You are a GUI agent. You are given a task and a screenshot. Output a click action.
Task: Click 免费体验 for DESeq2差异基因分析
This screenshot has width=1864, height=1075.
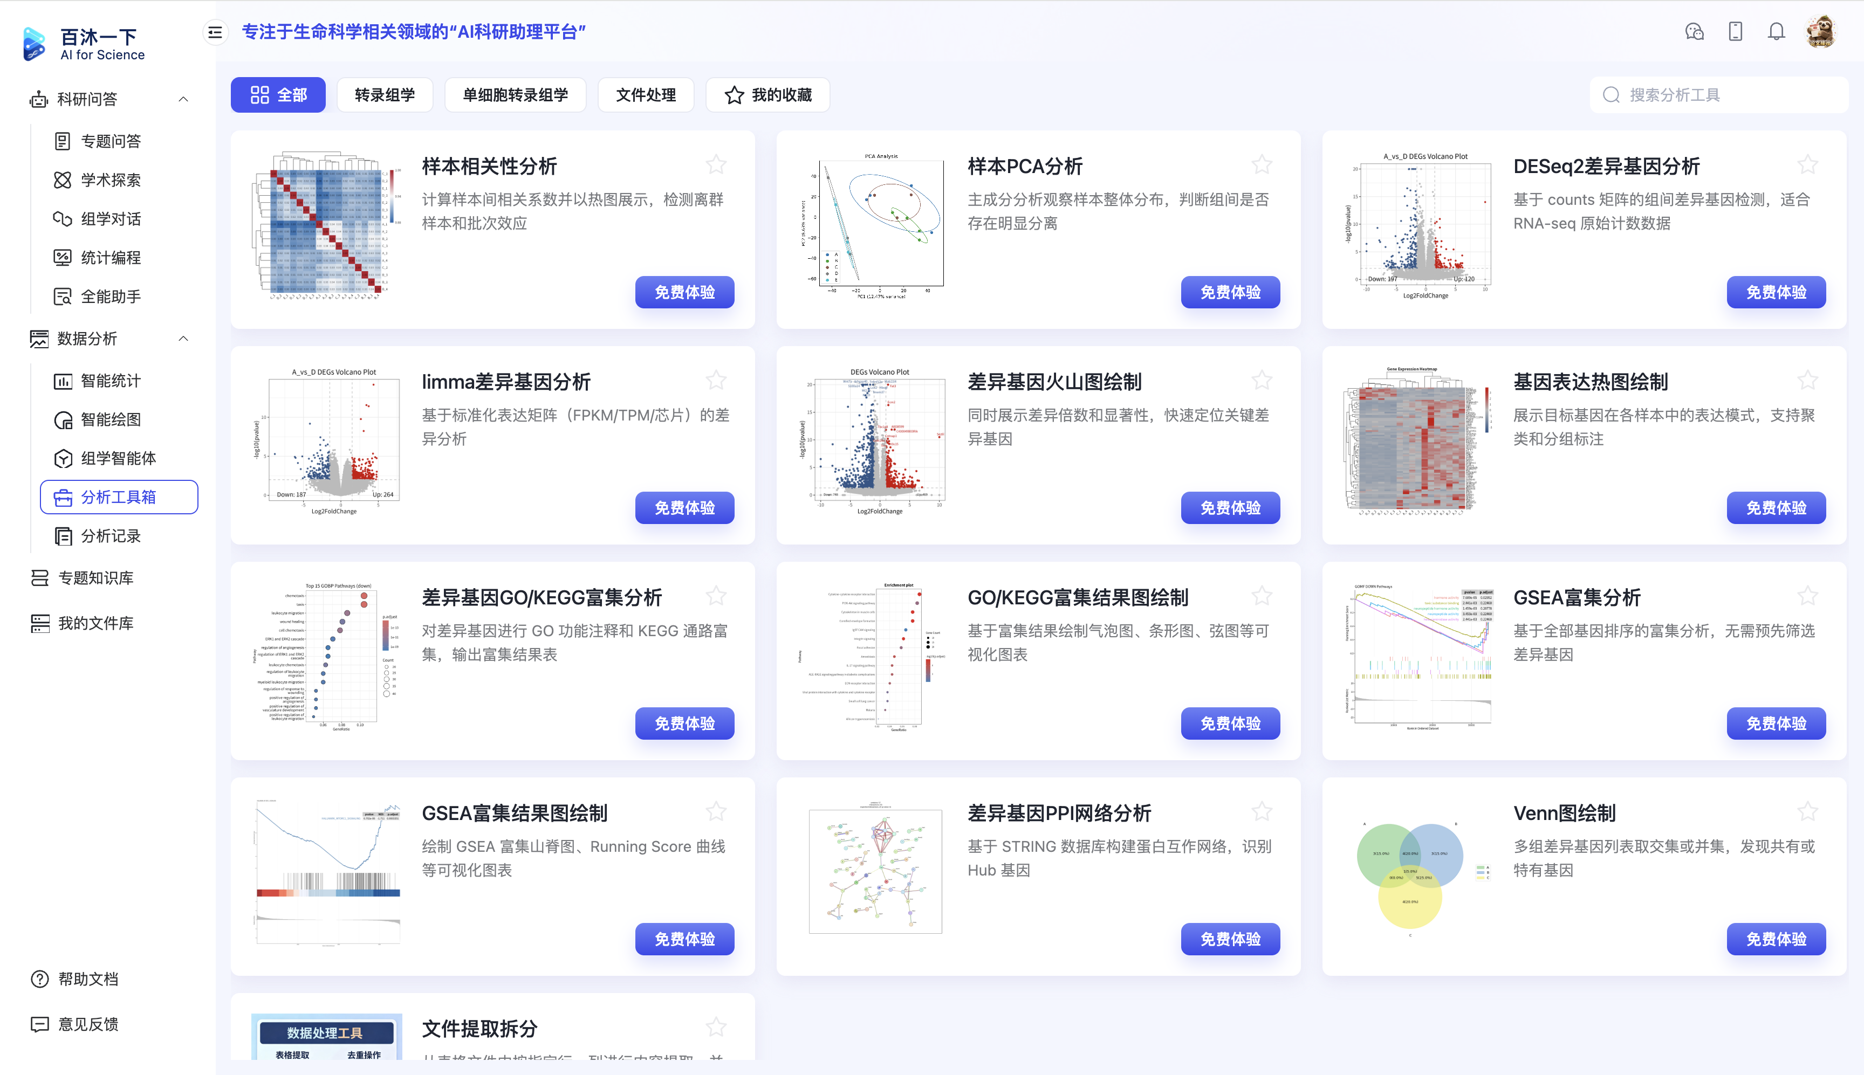pos(1776,292)
